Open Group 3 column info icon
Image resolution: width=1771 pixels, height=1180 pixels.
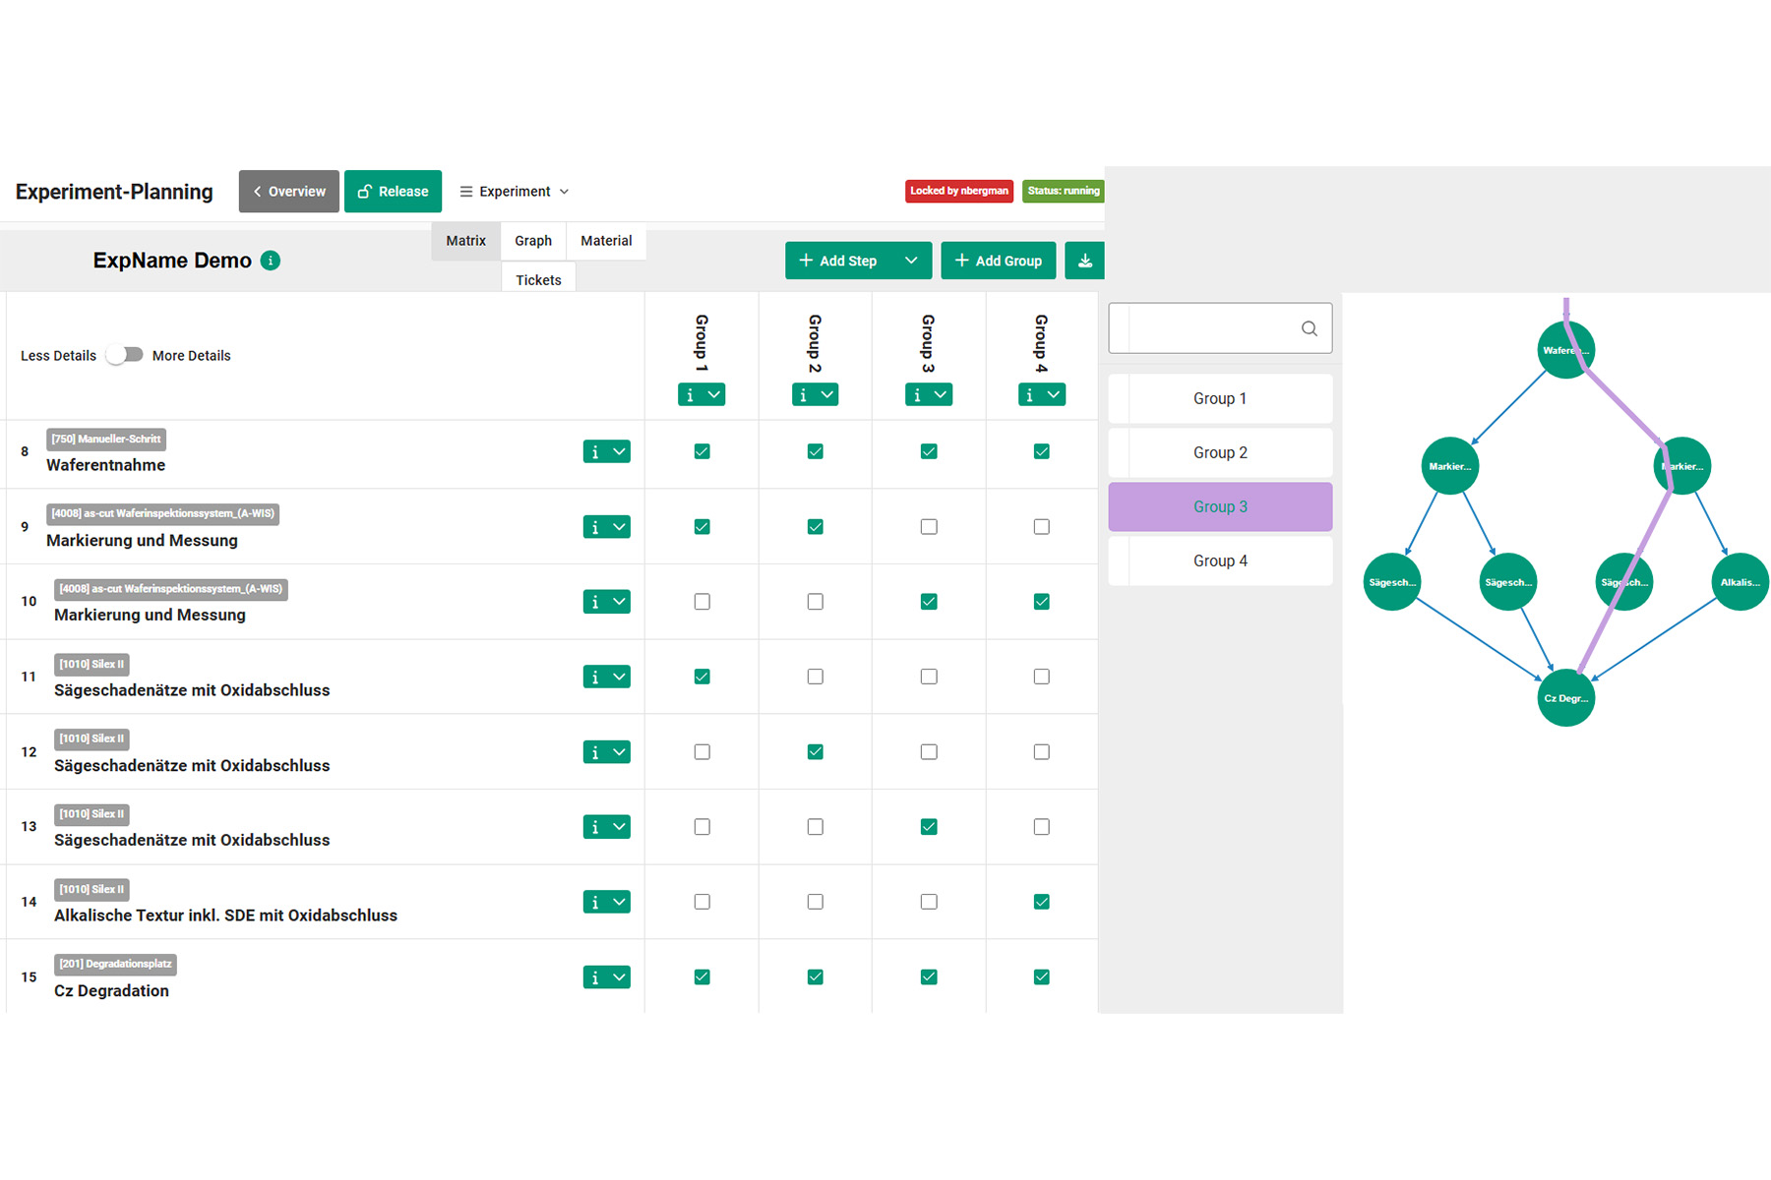point(917,394)
